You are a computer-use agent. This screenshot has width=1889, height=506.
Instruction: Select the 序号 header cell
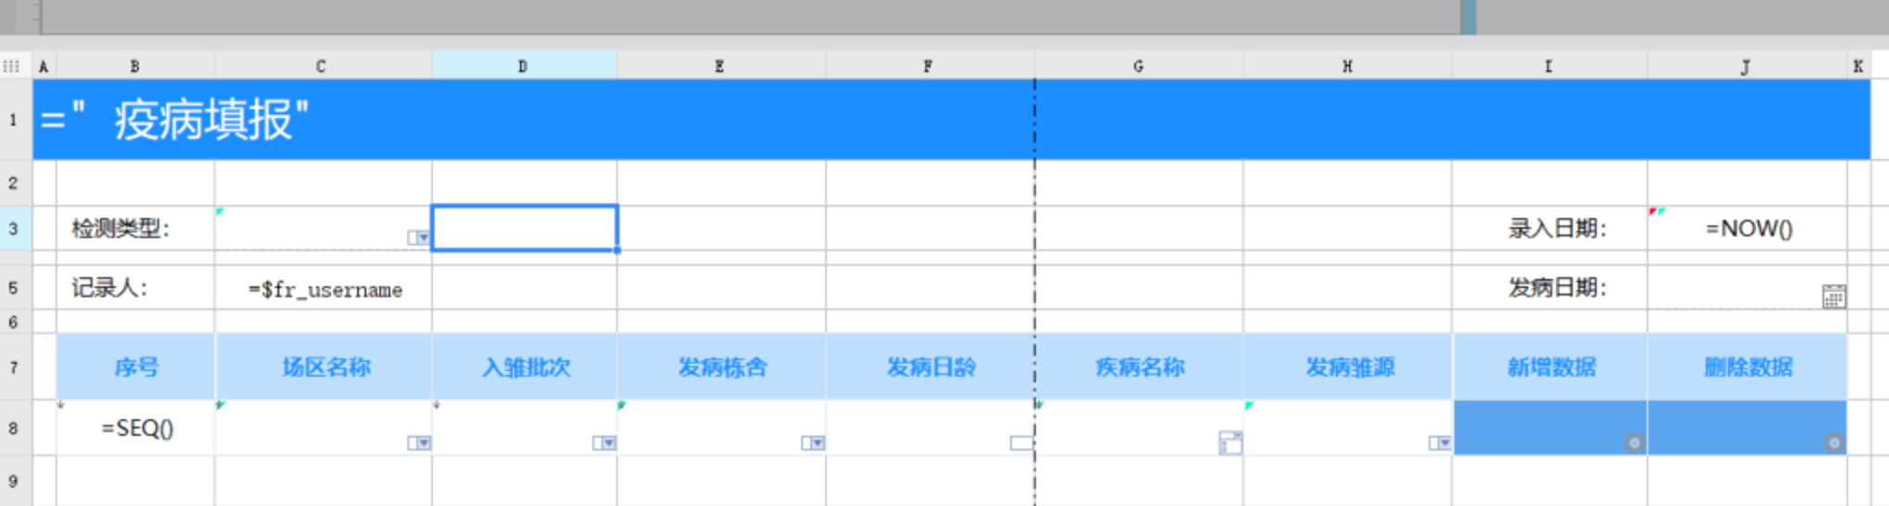point(136,367)
